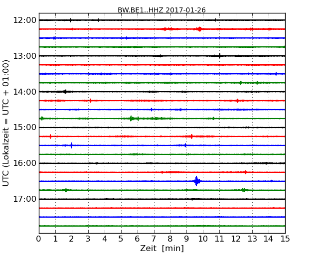Click the red burst near minute 10 on 12:15 trace

click(199, 29)
